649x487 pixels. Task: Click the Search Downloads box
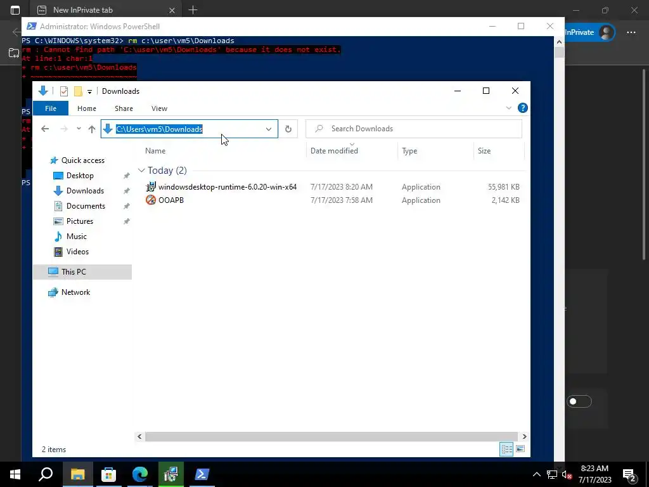click(x=414, y=129)
